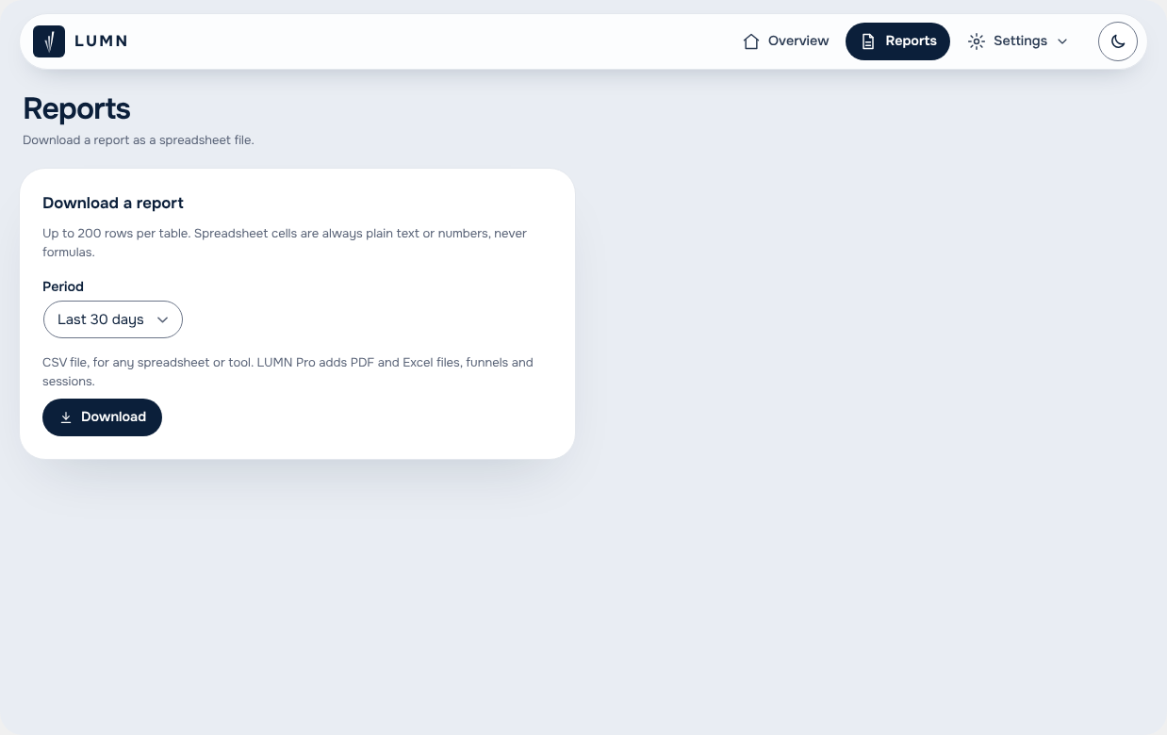The width and height of the screenshot is (1167, 735).
Task: Click the "Reports" page heading
Action: tap(76, 108)
